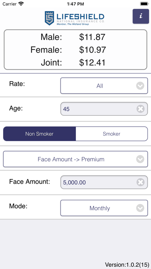The image size is (151, 269).
Task: Tap the Version 1.0.2(15) label
Action: tap(127, 264)
